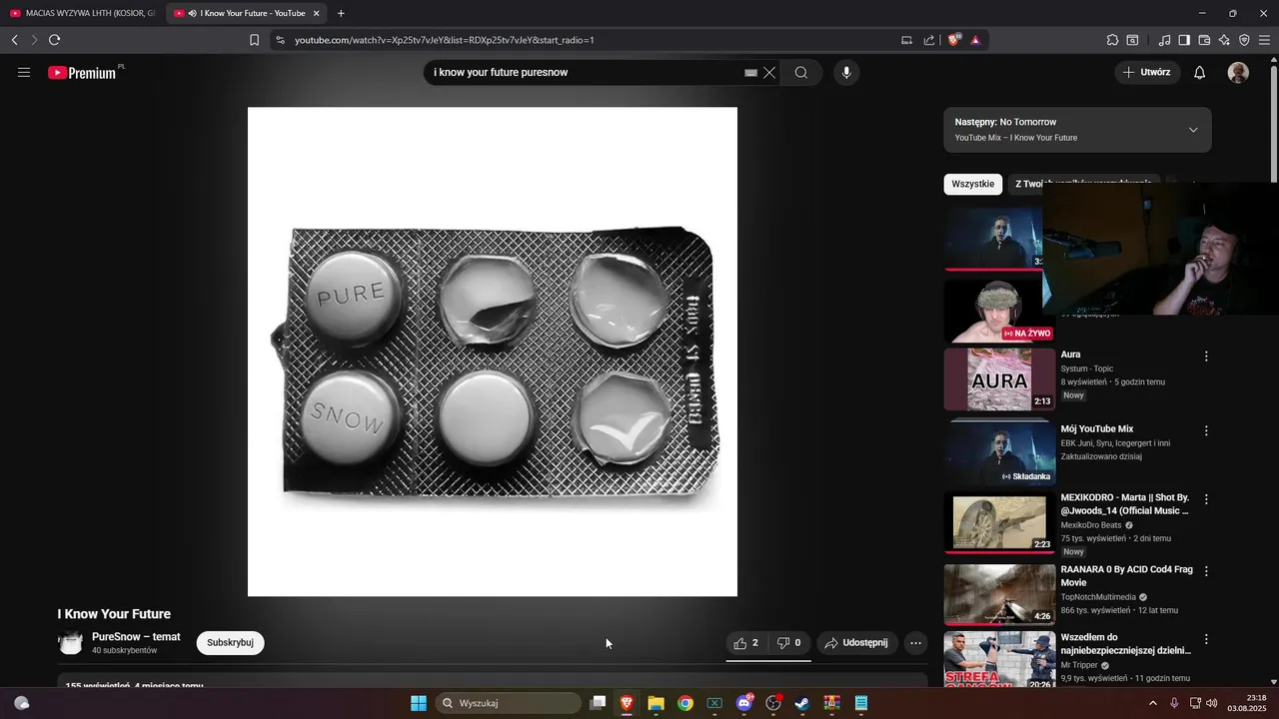This screenshot has height=719, width=1279.
Task: Click the browser address bar URL
Action: 445,40
